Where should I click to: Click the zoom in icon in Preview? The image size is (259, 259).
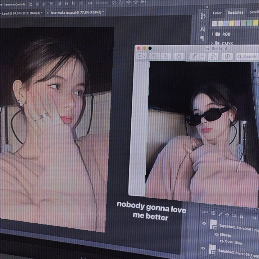pos(165,56)
